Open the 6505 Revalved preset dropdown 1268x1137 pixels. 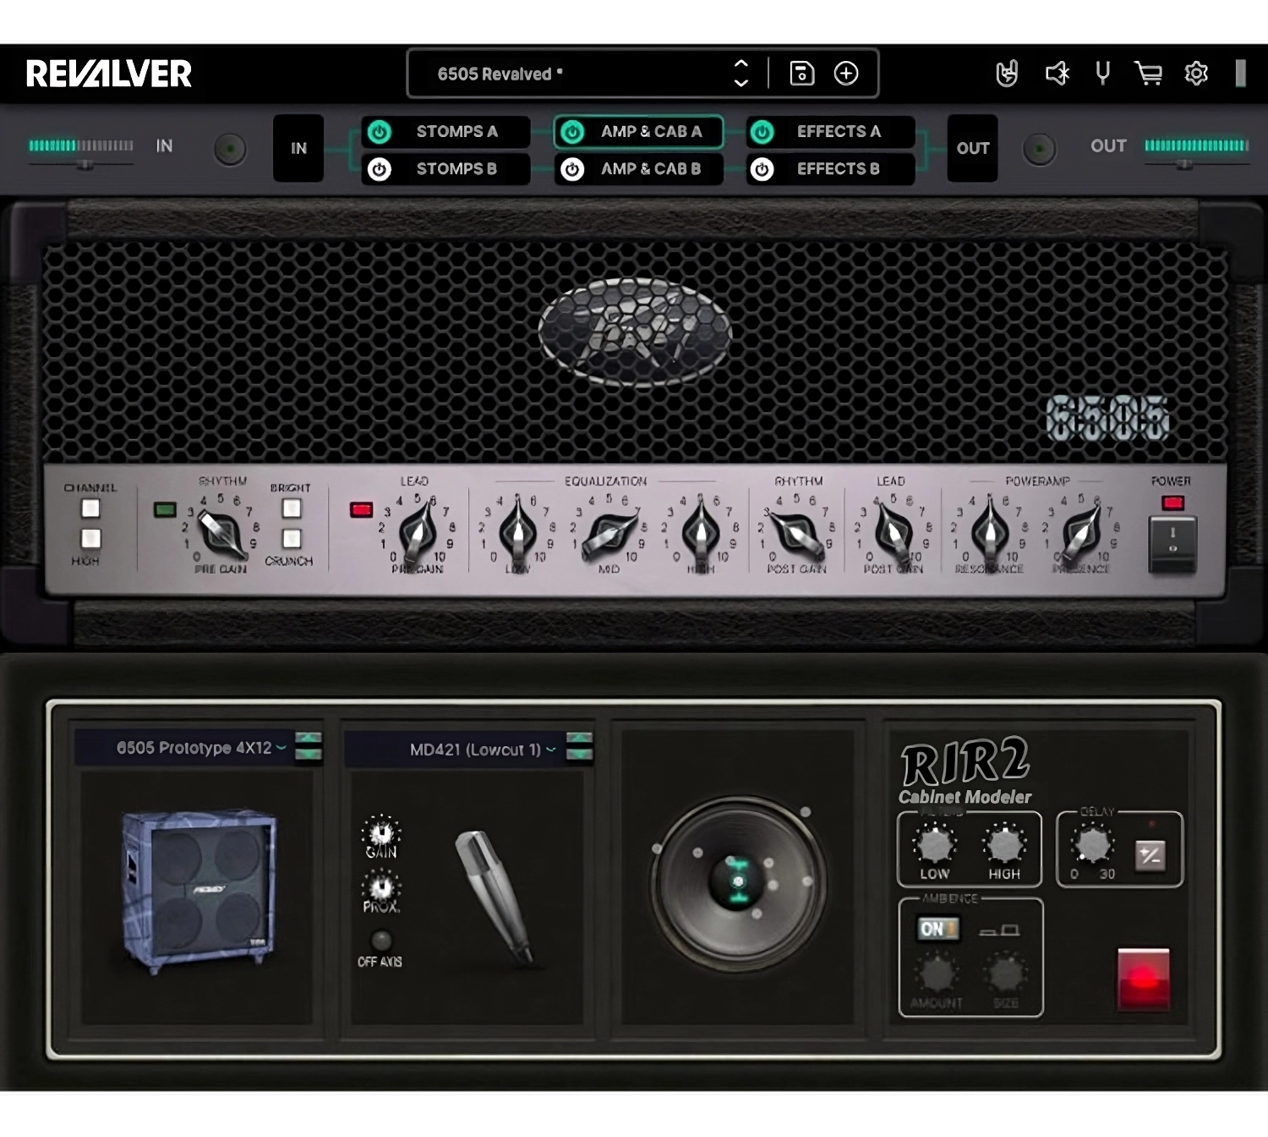click(578, 74)
